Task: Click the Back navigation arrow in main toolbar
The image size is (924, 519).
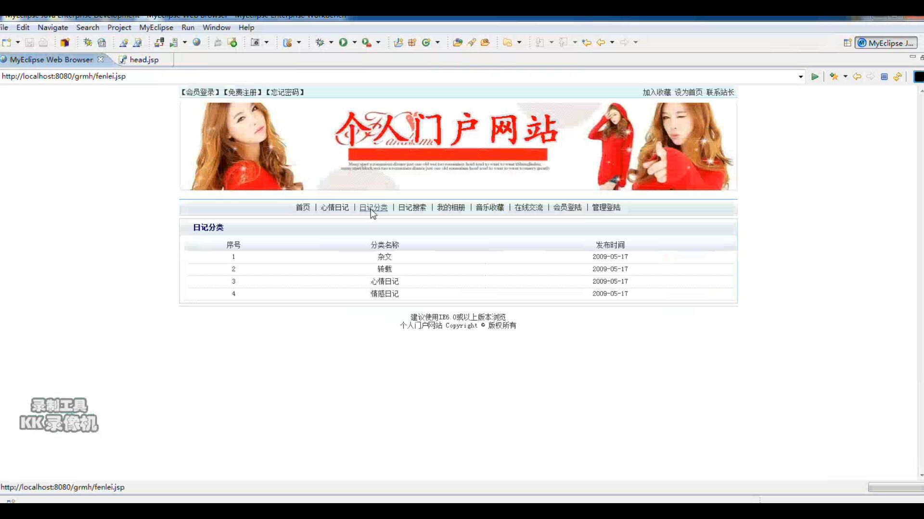Action: (601, 42)
